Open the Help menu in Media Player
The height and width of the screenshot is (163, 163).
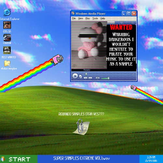(x=103, y=19)
